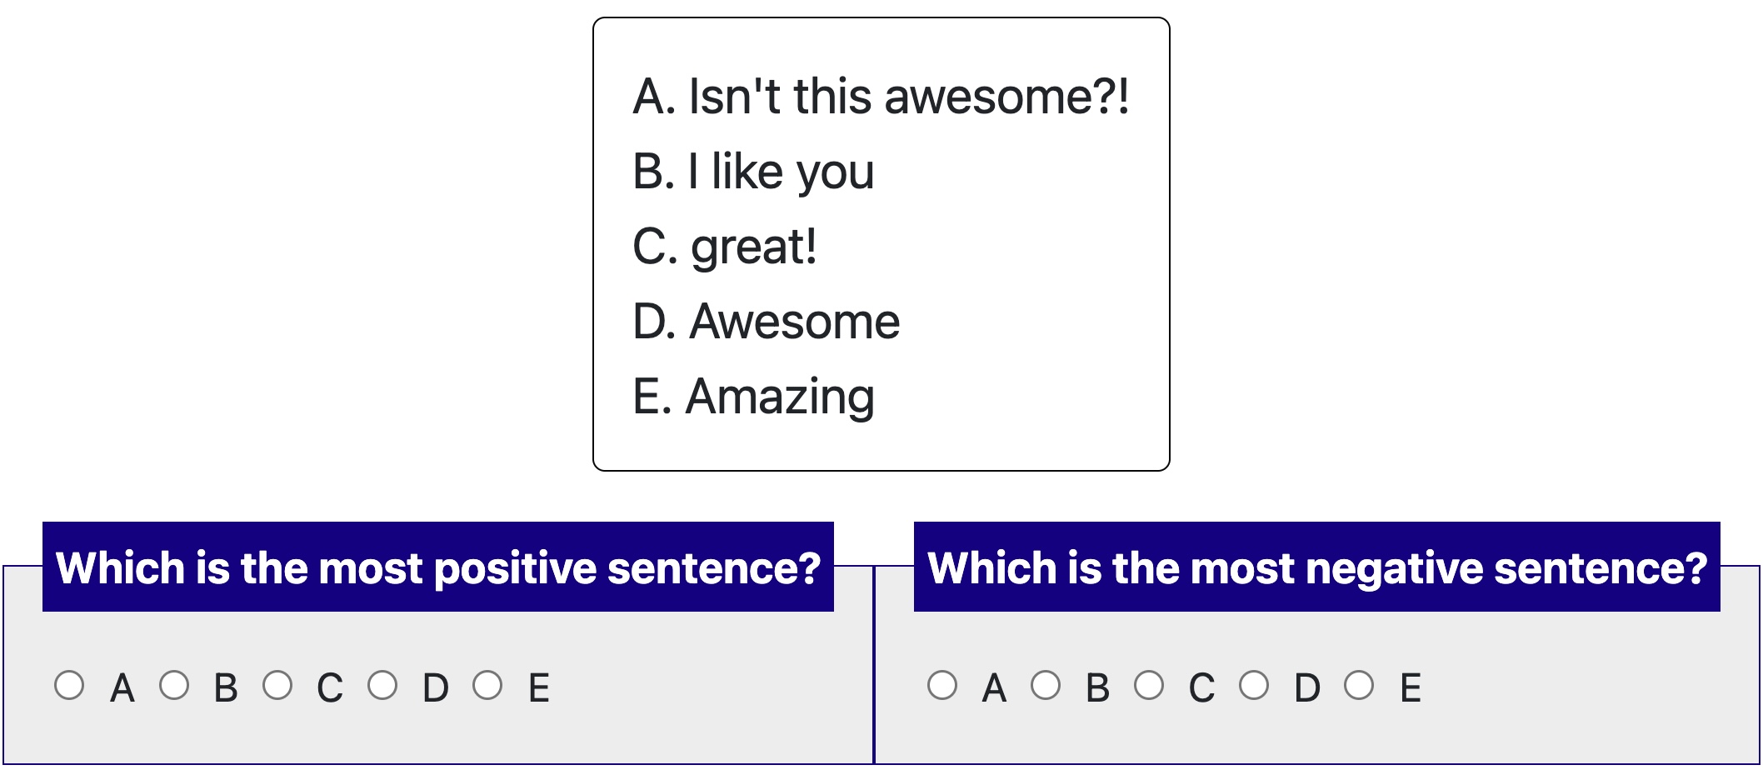
Task: Click label 'A' in the positive question group
Action: pos(122,688)
